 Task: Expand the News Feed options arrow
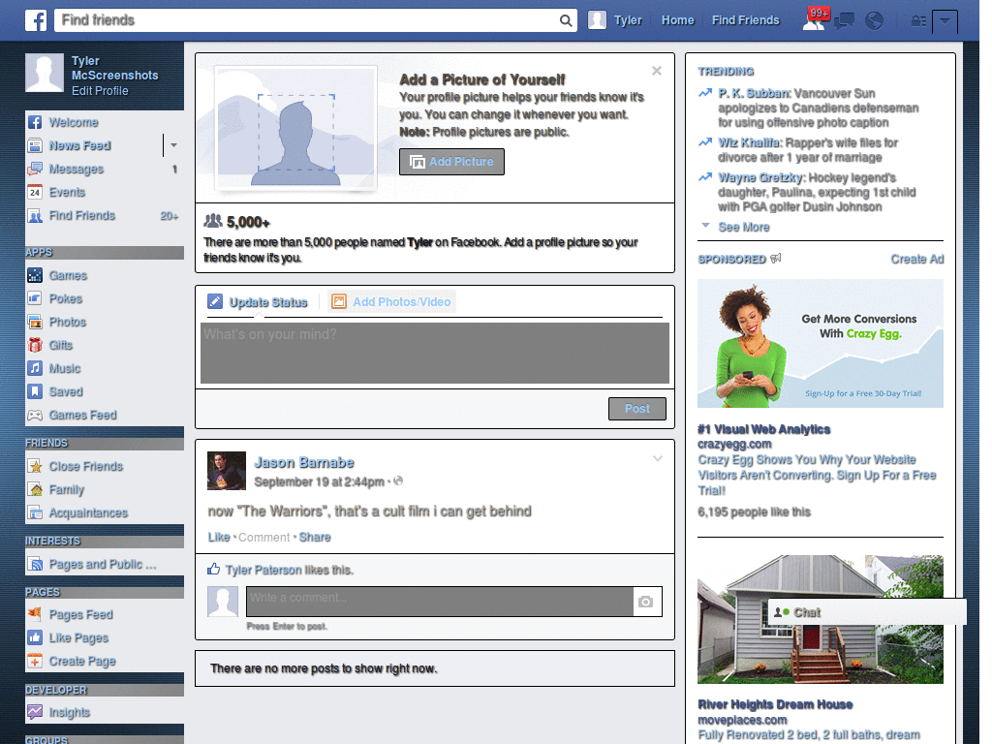tap(173, 145)
